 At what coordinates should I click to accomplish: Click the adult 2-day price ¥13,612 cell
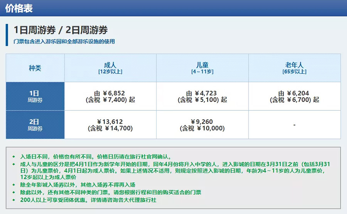click(x=110, y=125)
